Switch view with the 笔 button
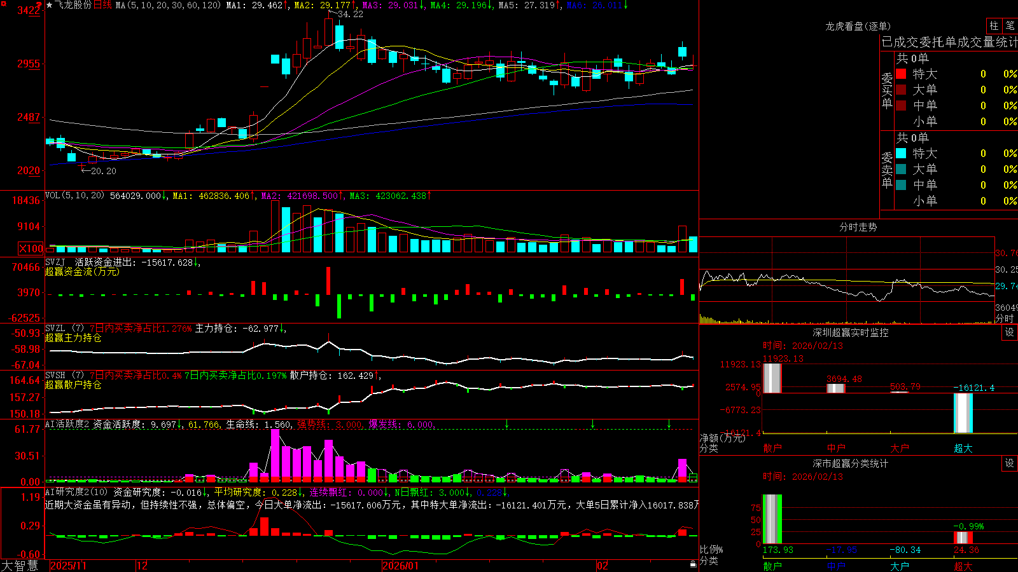This screenshot has width=1018, height=572. click(1010, 26)
